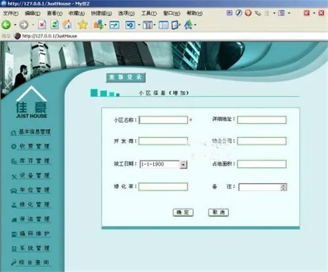The width and height of the screenshot is (328, 272).
Task: Click the 详细地址 input field
Action: [262, 120]
